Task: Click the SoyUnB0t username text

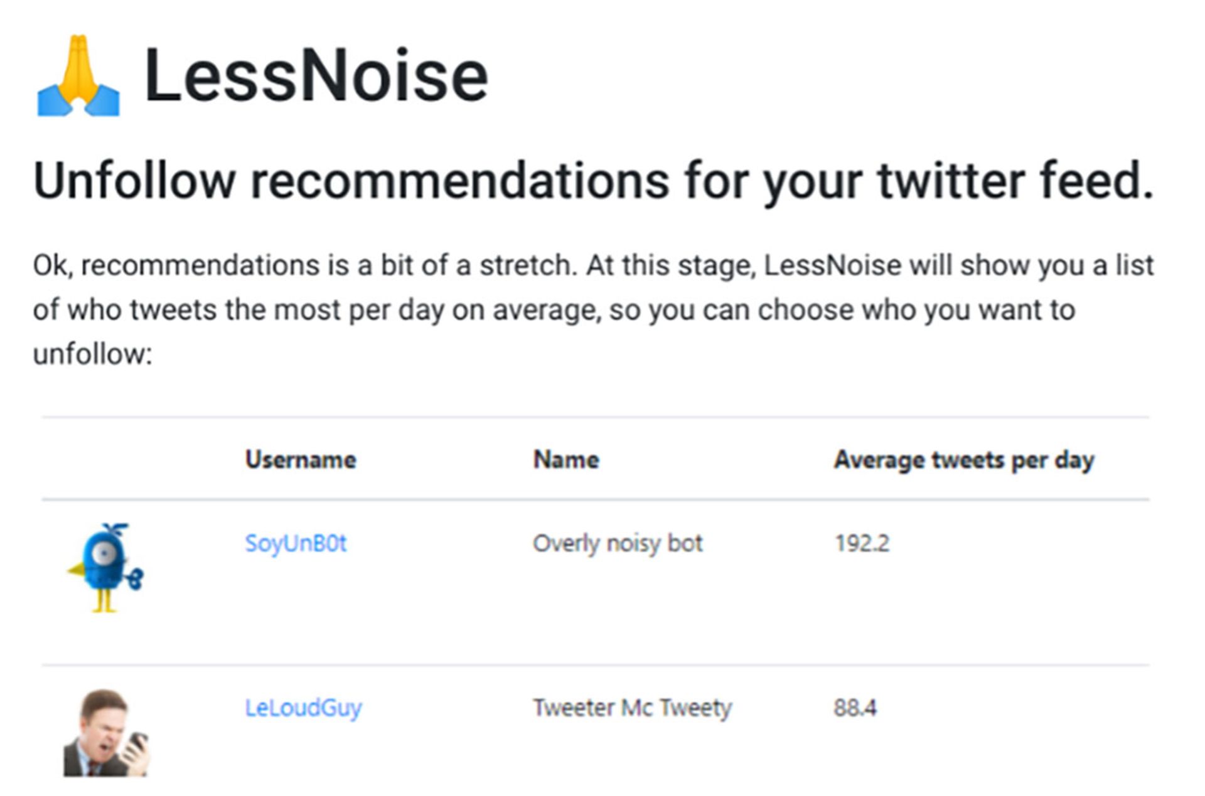Action: pyautogui.click(x=296, y=543)
